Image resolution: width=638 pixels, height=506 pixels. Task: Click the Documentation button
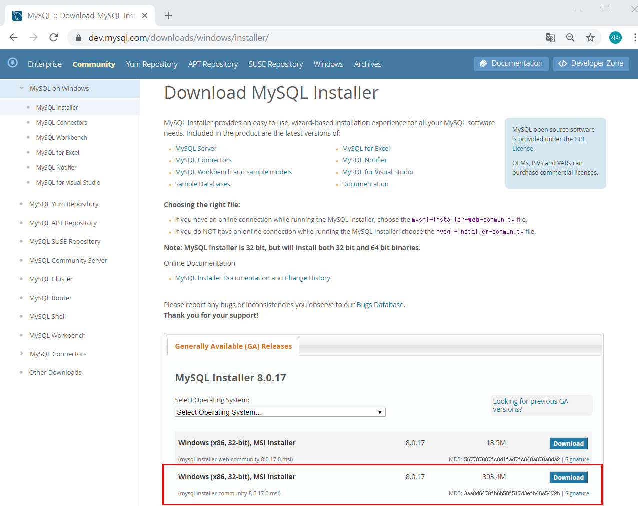click(x=511, y=64)
